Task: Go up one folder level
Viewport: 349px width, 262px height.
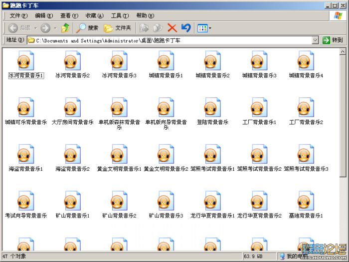Action: 65,28
